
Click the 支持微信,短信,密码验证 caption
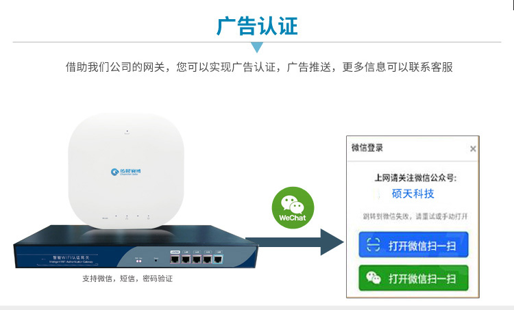tap(127, 279)
